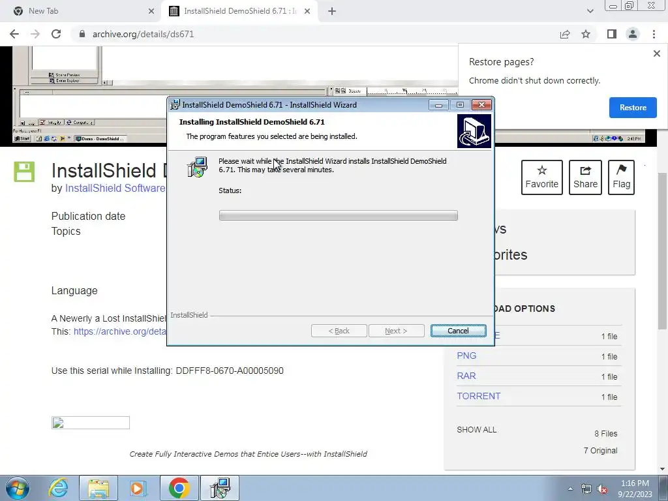The height and width of the screenshot is (501, 668).
Task: Click the installer disc icon in wizard
Action: [x=197, y=167]
